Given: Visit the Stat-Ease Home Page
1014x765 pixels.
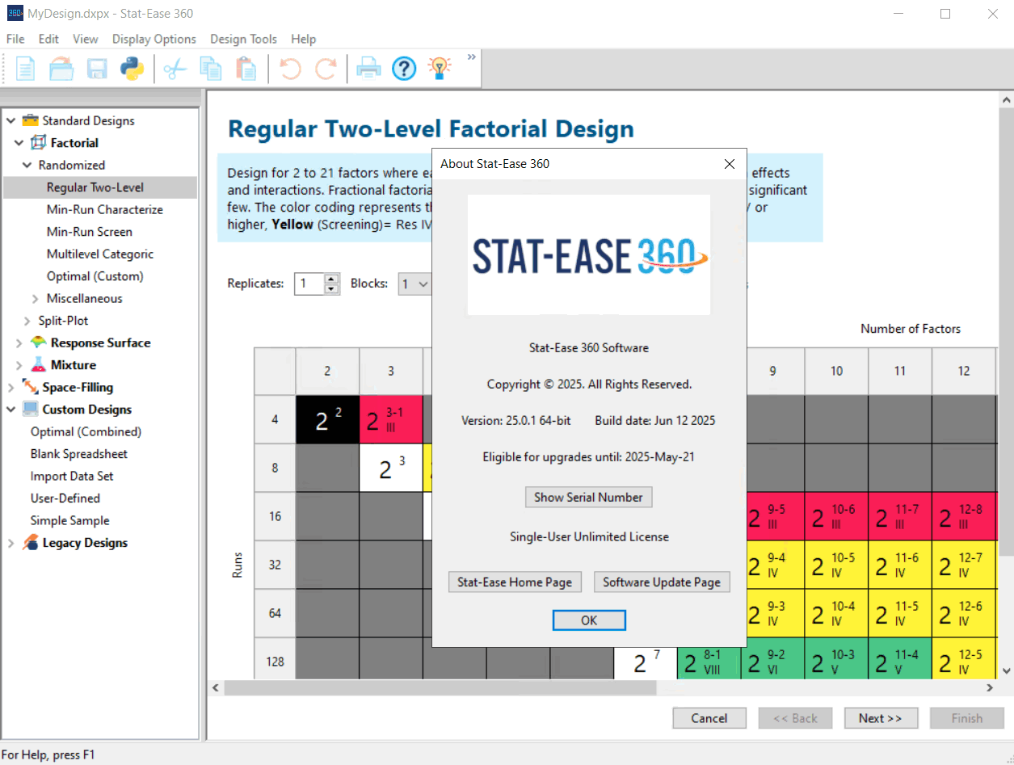Looking at the screenshot, I should 515,582.
